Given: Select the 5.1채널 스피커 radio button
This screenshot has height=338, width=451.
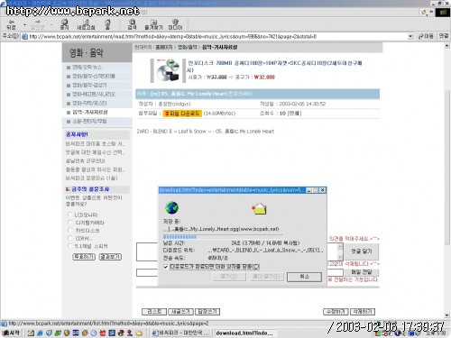Looking at the screenshot, I should point(69,245).
